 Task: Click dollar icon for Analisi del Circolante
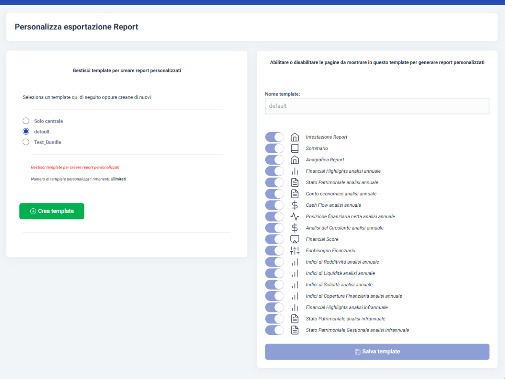coord(295,228)
